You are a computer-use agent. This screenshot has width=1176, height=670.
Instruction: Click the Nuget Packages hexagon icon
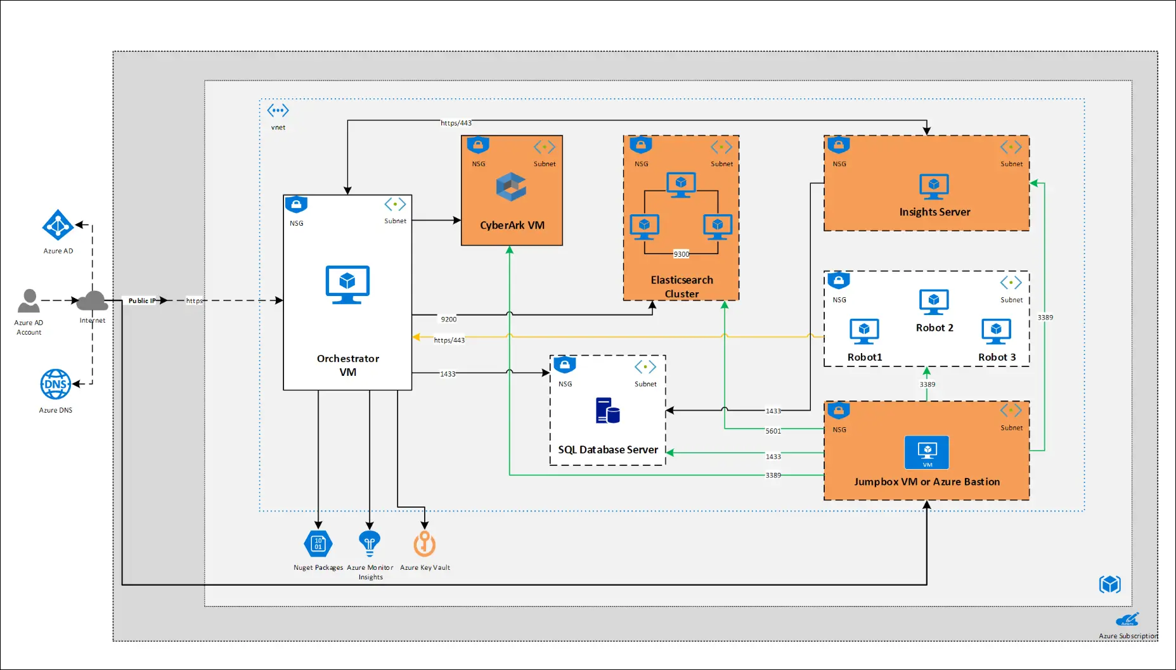click(x=318, y=544)
